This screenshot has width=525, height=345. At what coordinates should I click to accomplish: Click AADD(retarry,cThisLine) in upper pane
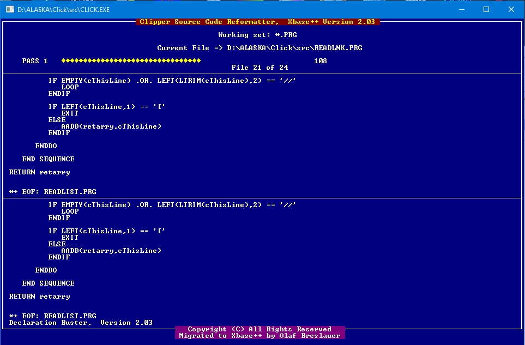(x=111, y=126)
